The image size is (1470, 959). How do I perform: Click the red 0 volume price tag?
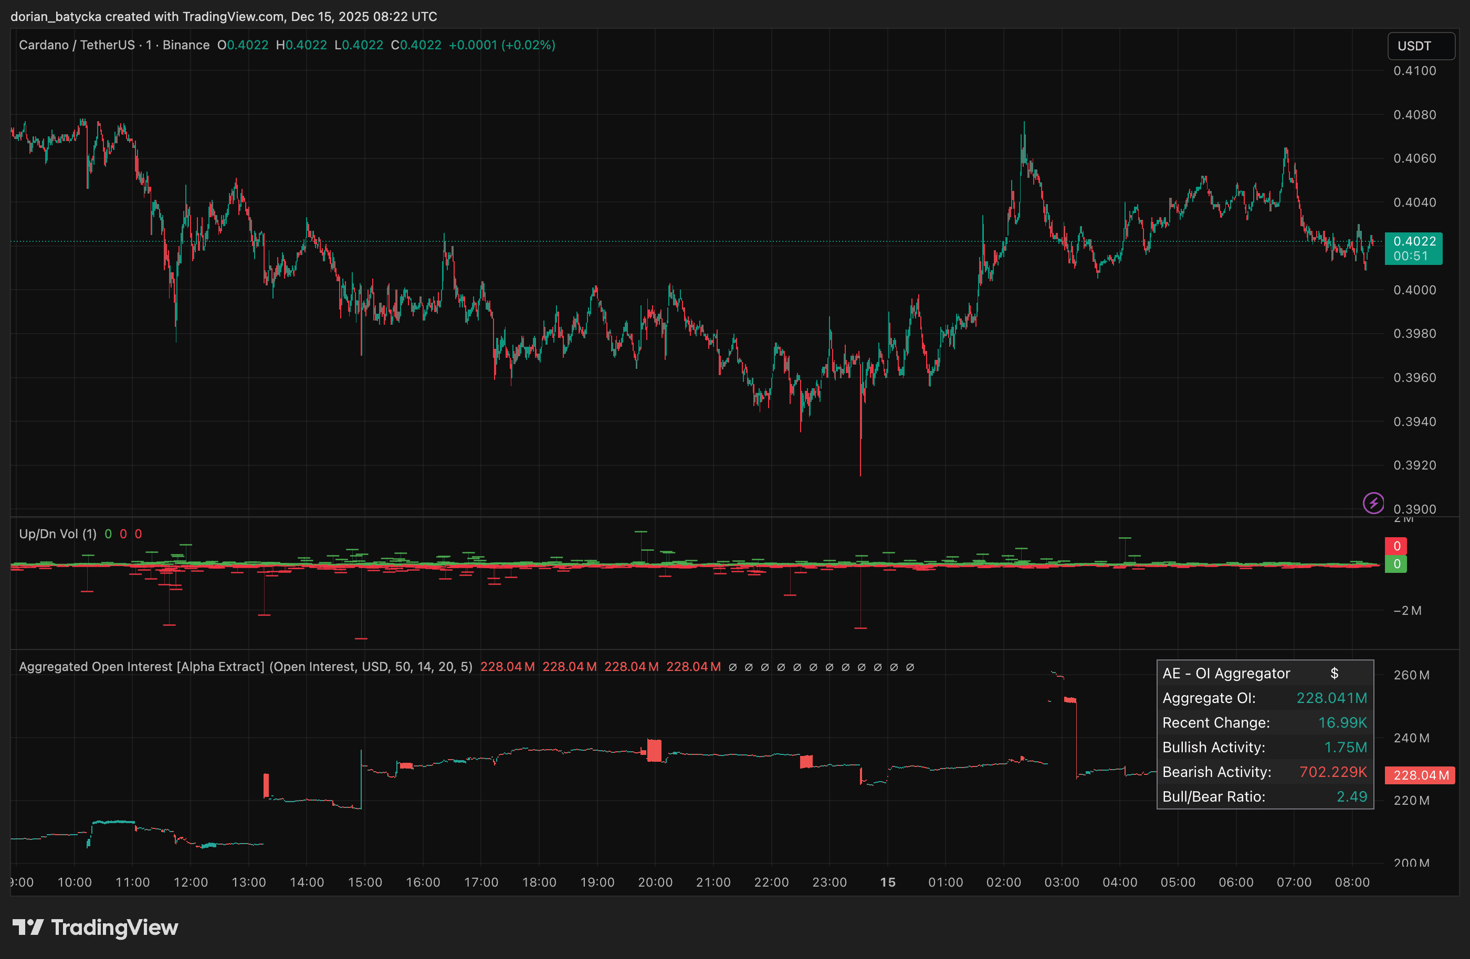(x=1396, y=546)
